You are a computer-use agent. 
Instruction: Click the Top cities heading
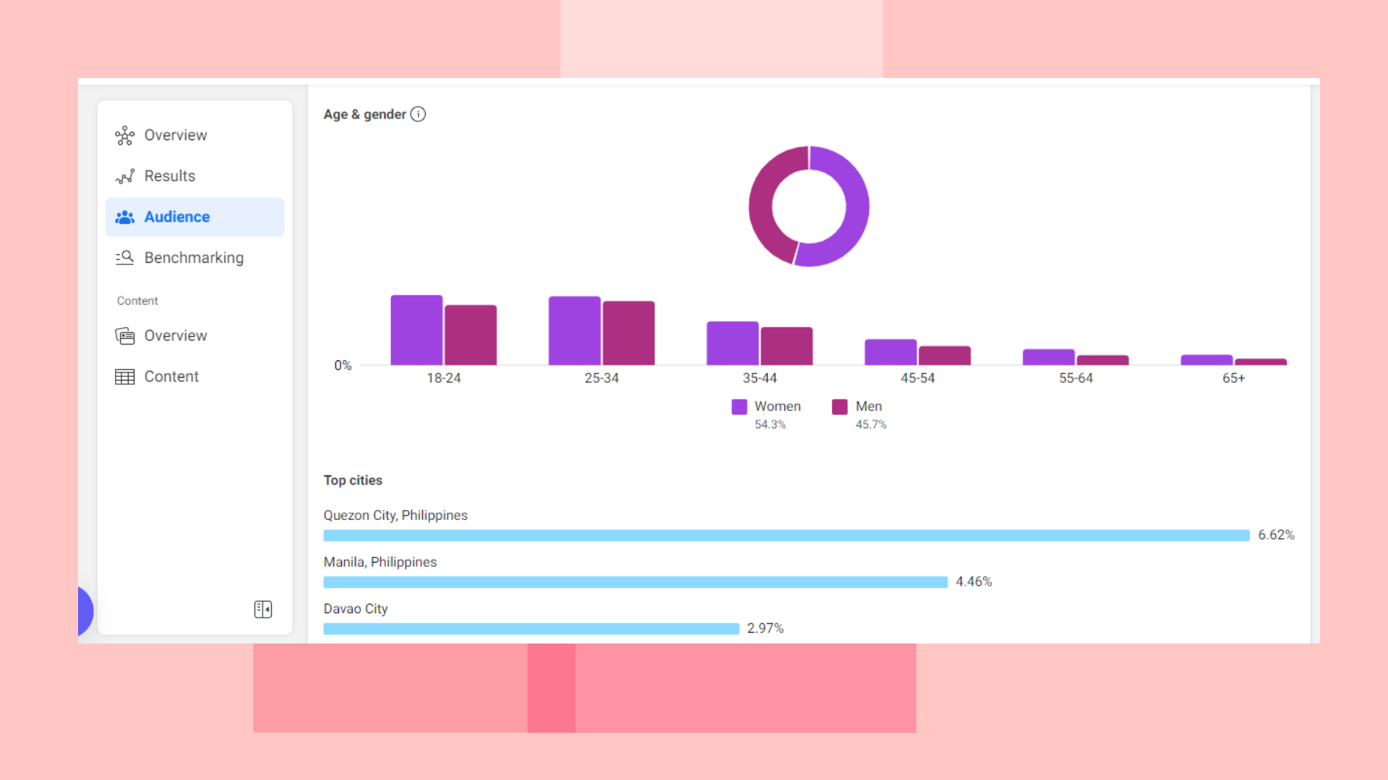click(x=353, y=480)
